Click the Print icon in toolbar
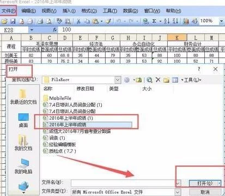This screenshot has height=196, width=225. coord(40,21)
